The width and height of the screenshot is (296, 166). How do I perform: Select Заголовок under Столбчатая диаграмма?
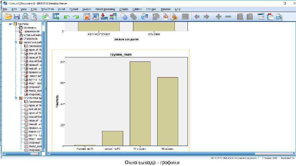pyautogui.click(x=35, y=102)
